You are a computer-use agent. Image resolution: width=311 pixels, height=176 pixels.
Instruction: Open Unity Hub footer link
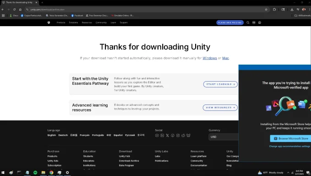point(125,156)
